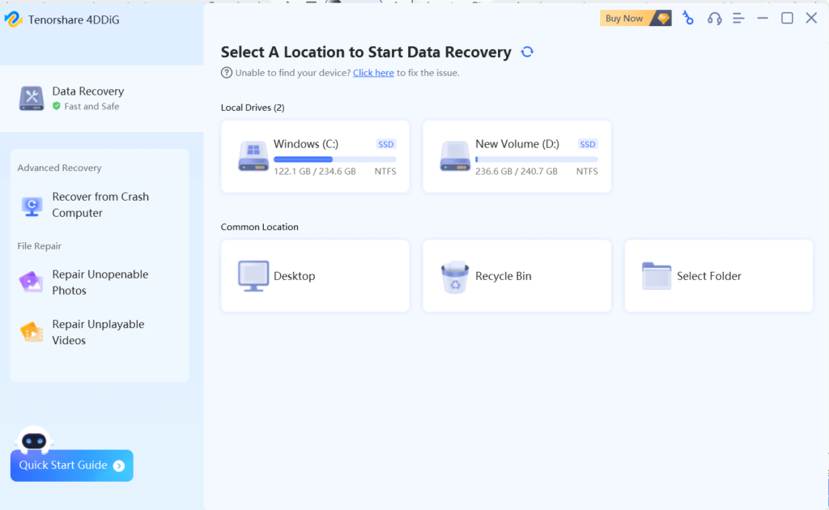Open Repair Unplayable Videos
This screenshot has width=829, height=510.
pyautogui.click(x=98, y=332)
